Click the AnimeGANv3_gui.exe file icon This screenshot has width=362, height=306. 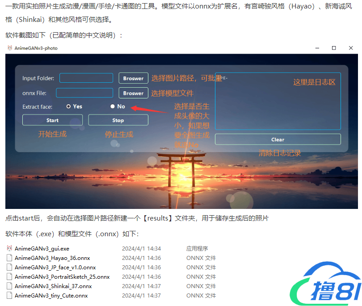coord(10,248)
